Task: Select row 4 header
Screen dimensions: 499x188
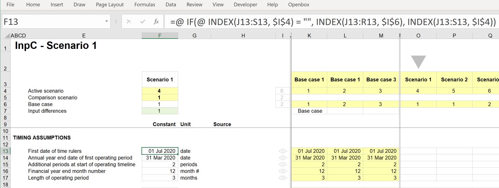Action: pos(5,91)
